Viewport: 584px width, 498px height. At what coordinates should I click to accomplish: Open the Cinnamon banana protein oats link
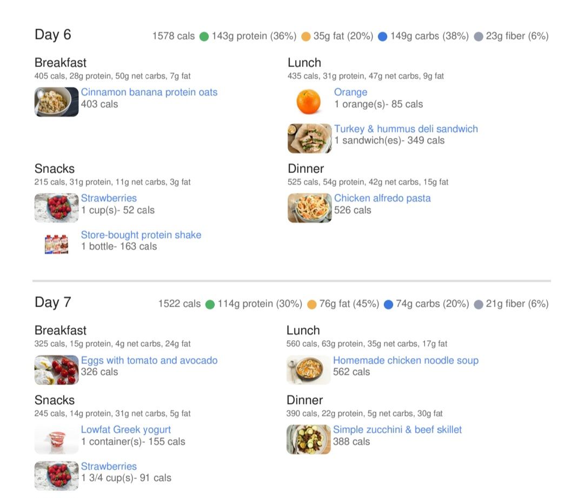pos(149,92)
